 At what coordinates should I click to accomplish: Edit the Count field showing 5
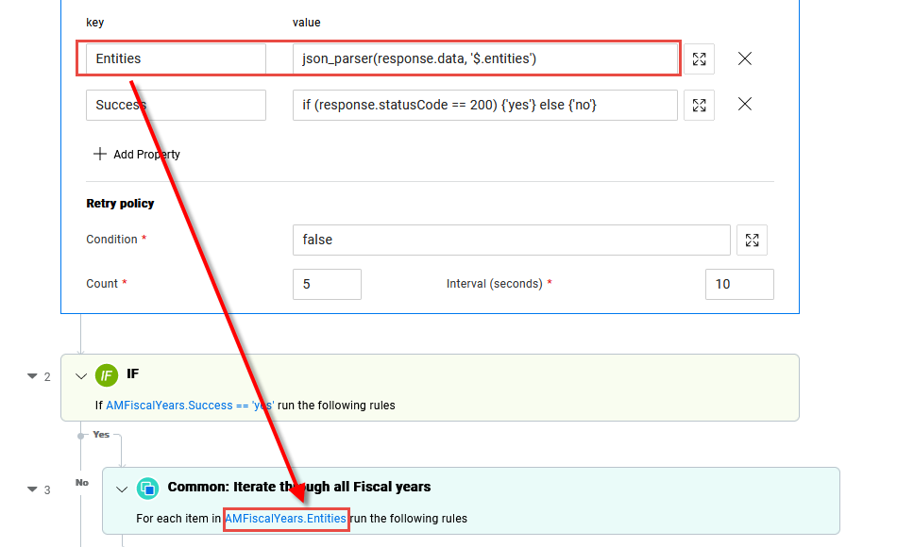click(326, 284)
